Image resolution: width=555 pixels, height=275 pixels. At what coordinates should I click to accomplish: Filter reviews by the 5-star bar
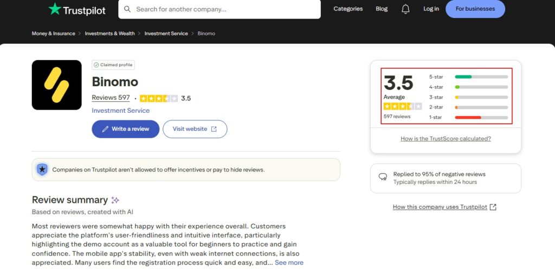481,77
